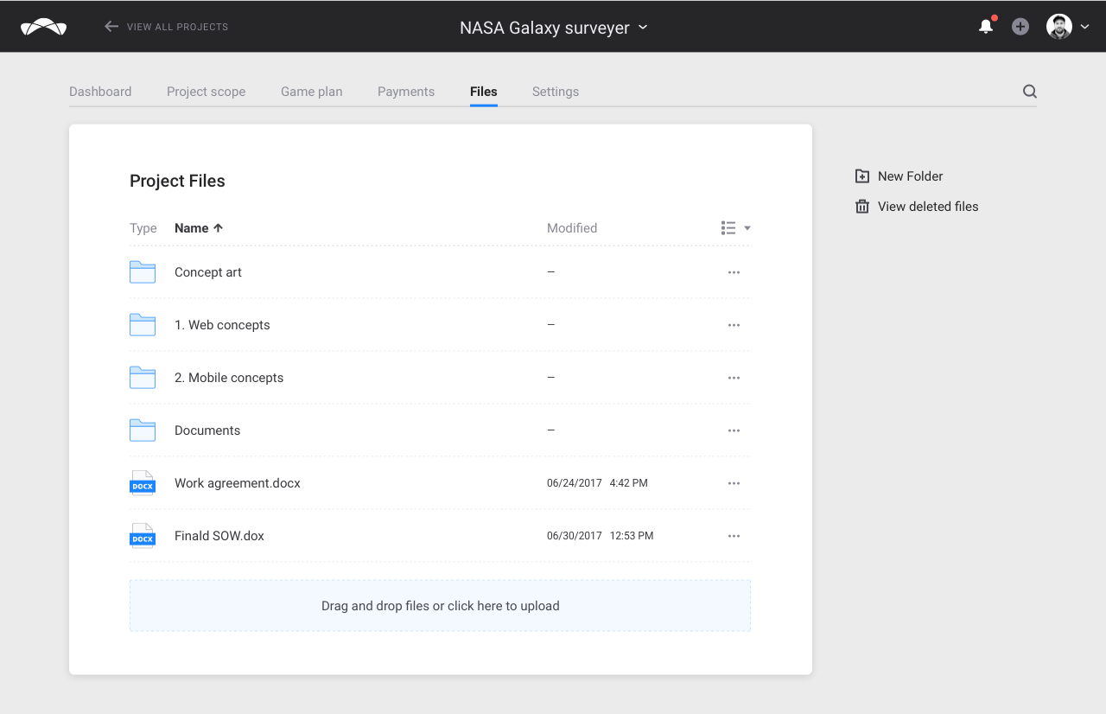Switch to the Project scope tab
Viewport: 1106px width, 714px height.
pyautogui.click(x=206, y=92)
